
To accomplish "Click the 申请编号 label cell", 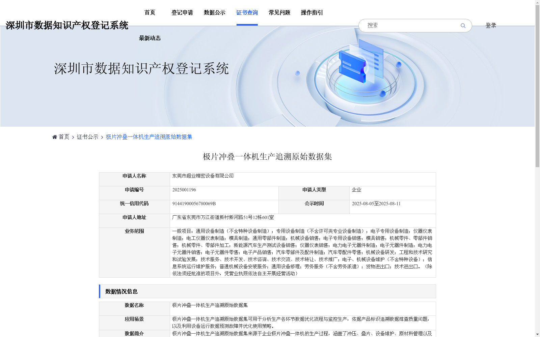I will point(134,193).
